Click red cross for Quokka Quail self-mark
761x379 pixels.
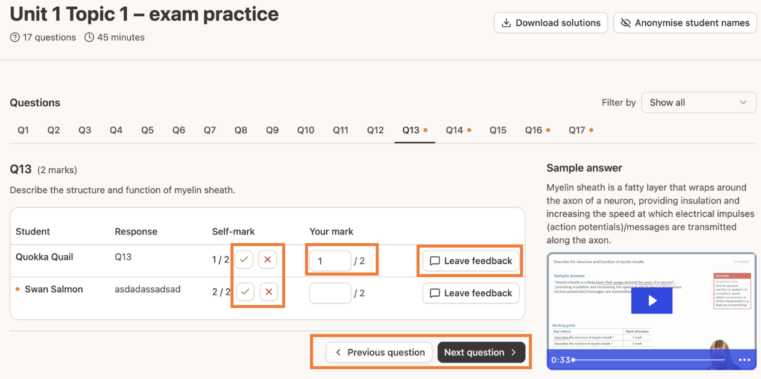pyautogui.click(x=268, y=260)
